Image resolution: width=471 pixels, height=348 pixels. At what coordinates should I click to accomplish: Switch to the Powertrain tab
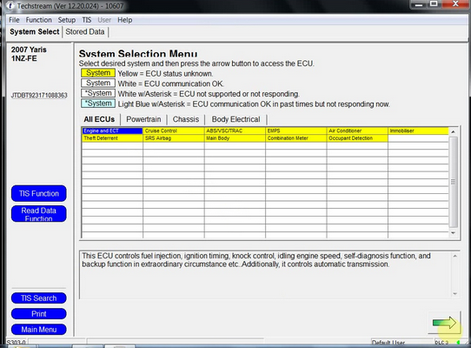(x=143, y=119)
